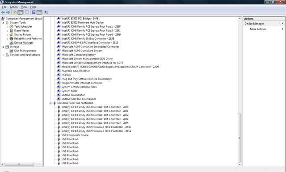Select ICH8 Family SMBus Controller - 283E
Viewport: 286px width, 172px height.
coord(88,38)
